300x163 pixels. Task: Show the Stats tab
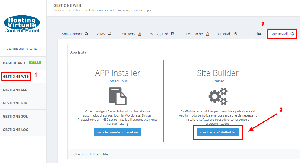tap(254, 34)
